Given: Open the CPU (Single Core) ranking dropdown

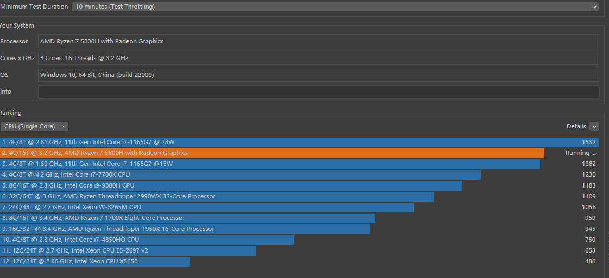Looking at the screenshot, I should click(x=34, y=126).
